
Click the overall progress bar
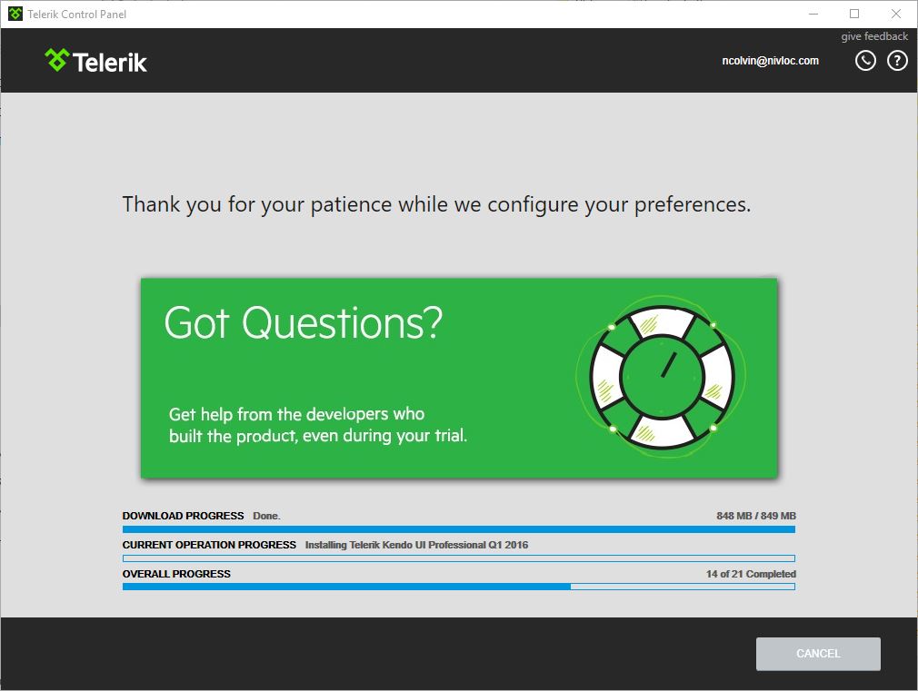tap(458, 587)
